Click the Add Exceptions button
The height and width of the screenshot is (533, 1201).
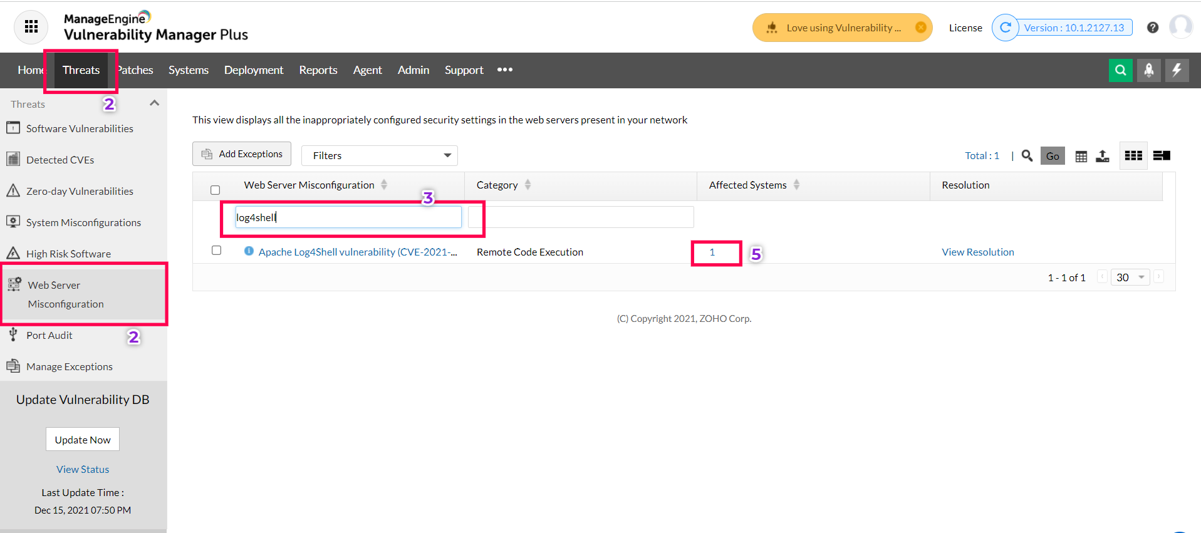[242, 154]
